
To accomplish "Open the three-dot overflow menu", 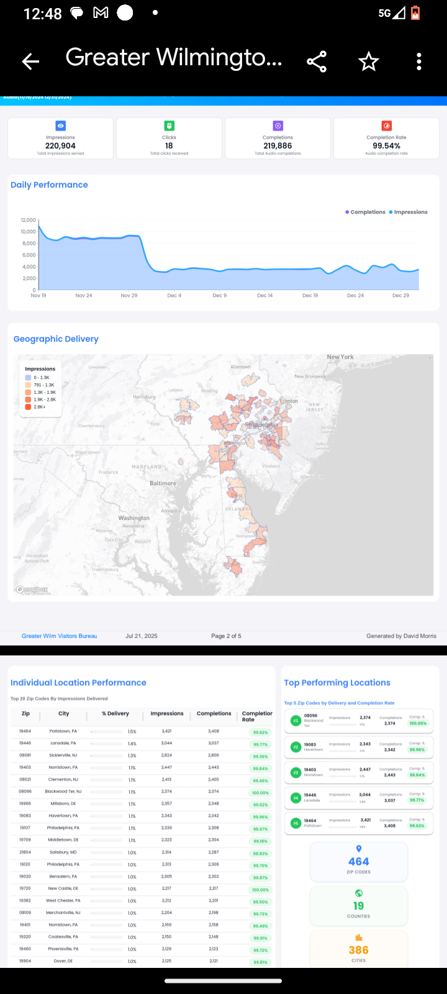I will click(419, 62).
